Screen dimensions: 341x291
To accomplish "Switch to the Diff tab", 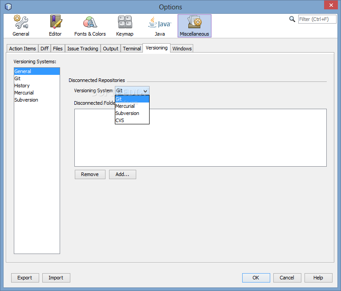I will (45, 49).
